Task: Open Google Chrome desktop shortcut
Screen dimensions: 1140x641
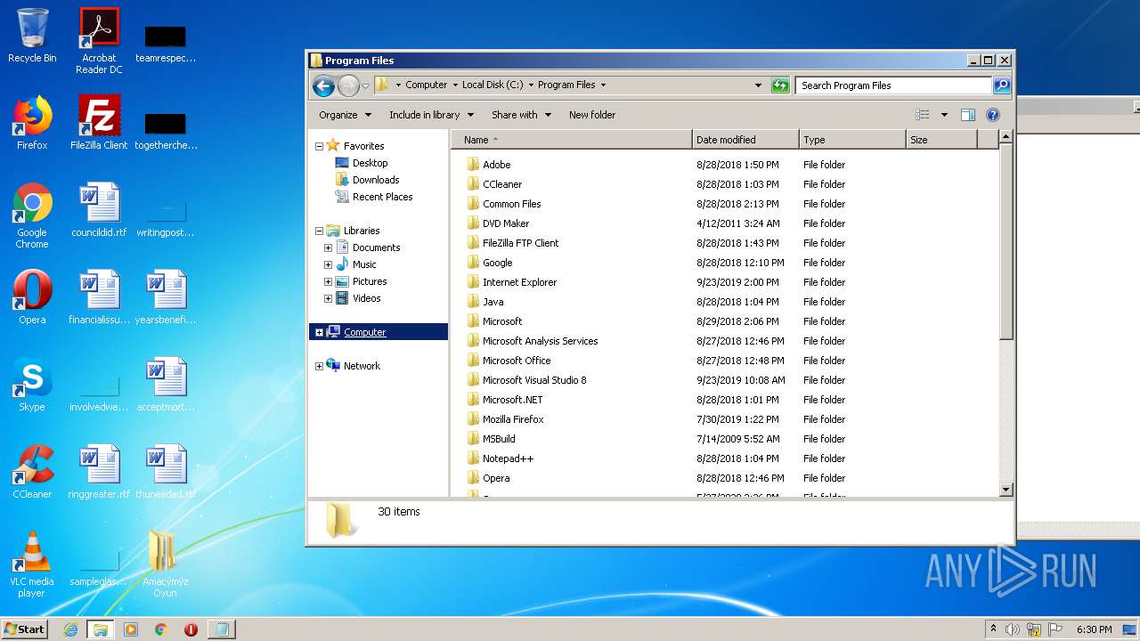Action: click(32, 215)
